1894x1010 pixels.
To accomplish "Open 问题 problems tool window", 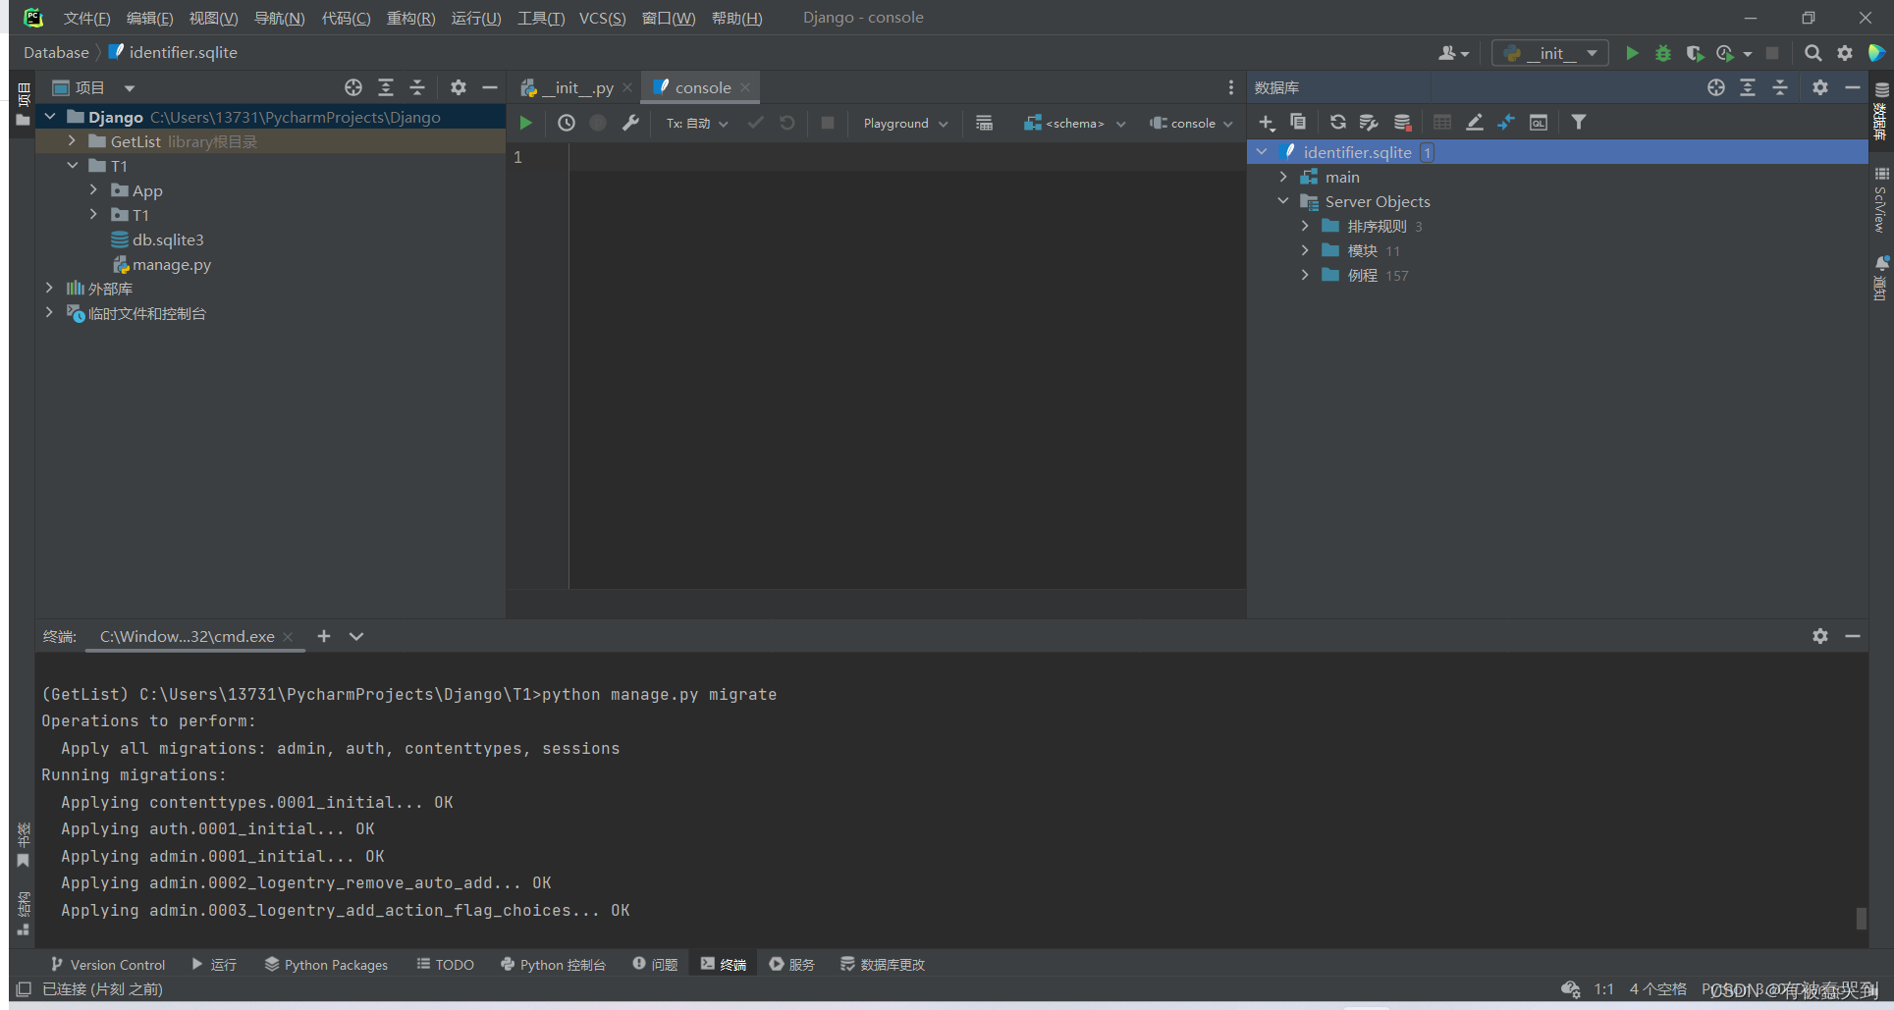I will coord(655,965).
